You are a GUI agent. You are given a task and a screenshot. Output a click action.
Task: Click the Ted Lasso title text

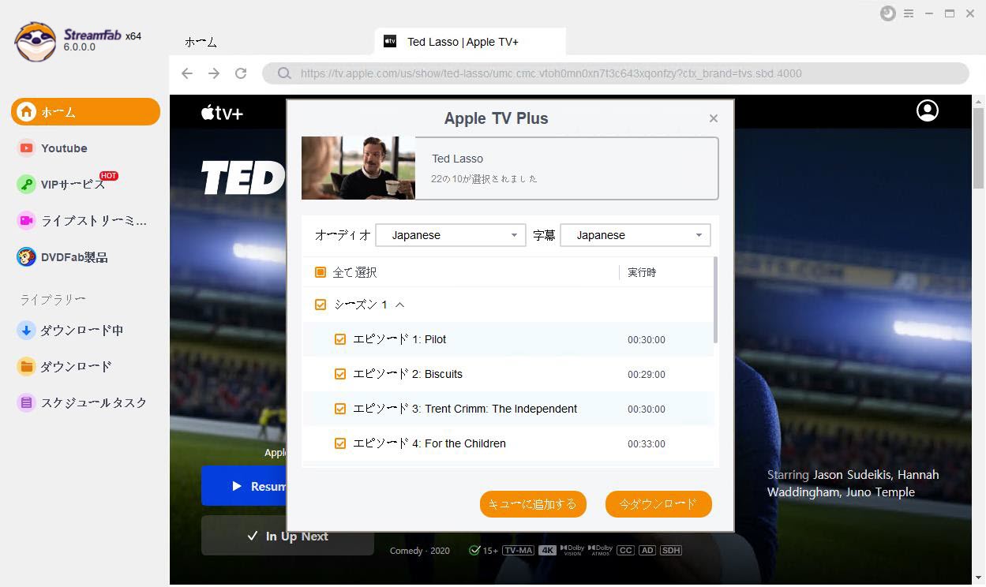coord(457,159)
